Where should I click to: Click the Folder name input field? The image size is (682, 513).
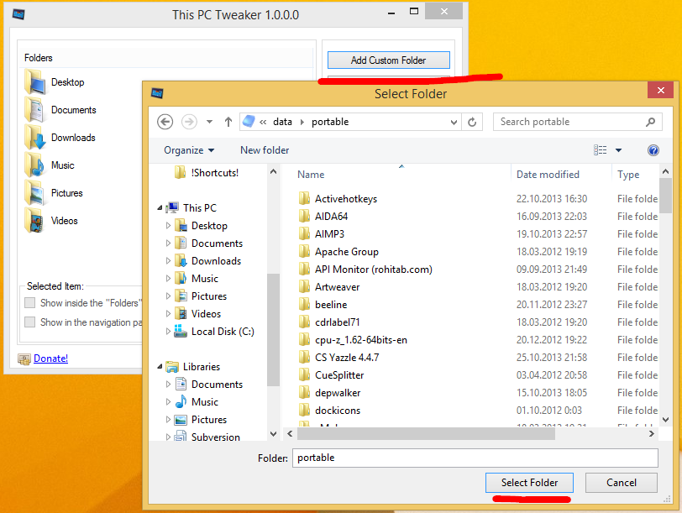pyautogui.click(x=475, y=458)
